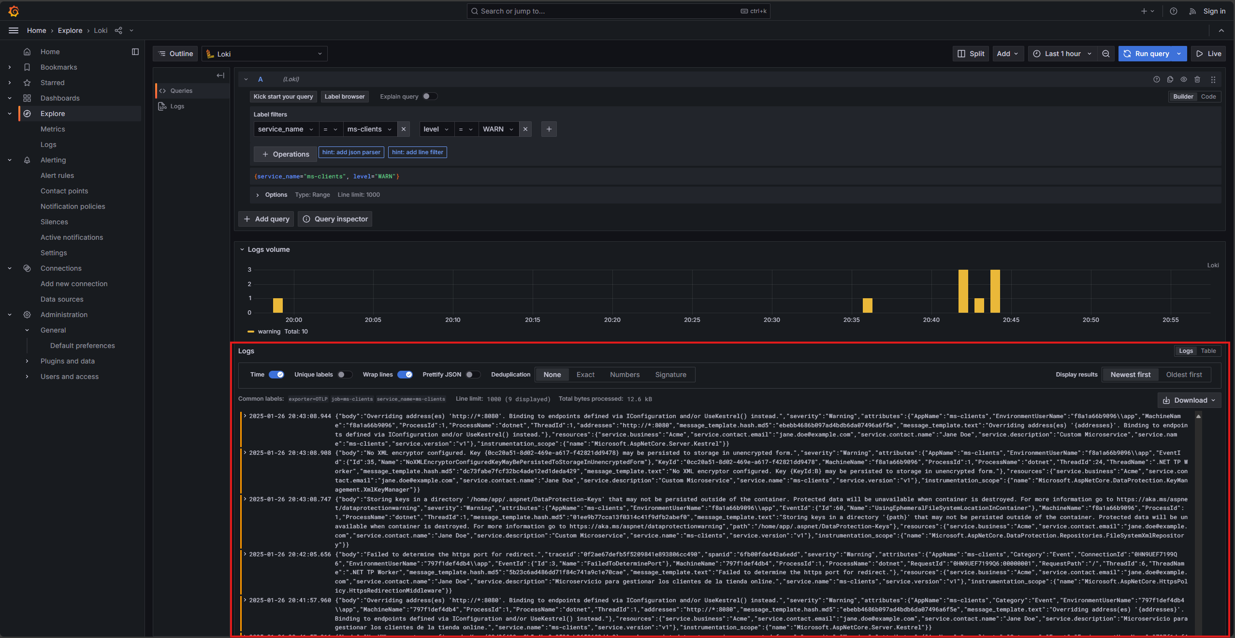This screenshot has width=1235, height=638.
Task: Open the Last 1 hour time picker
Action: (1062, 54)
